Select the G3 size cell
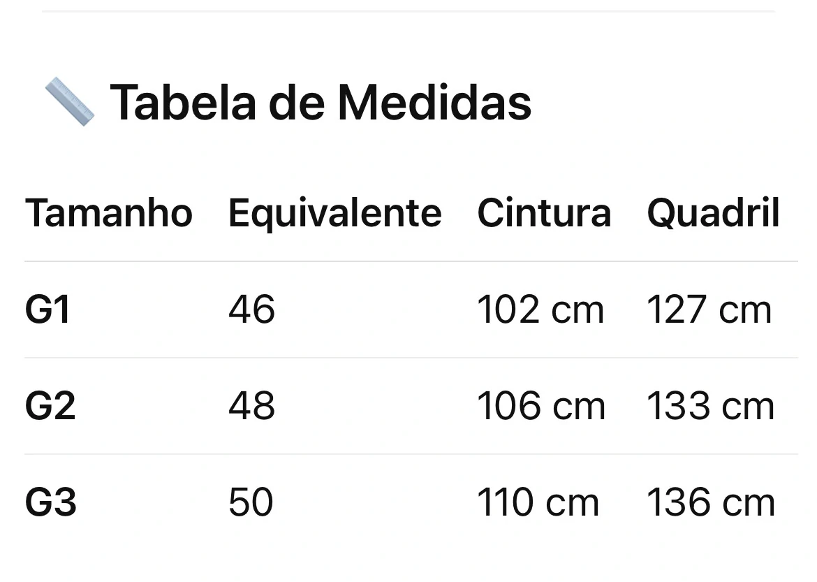This screenshot has width=817, height=582. [50, 503]
